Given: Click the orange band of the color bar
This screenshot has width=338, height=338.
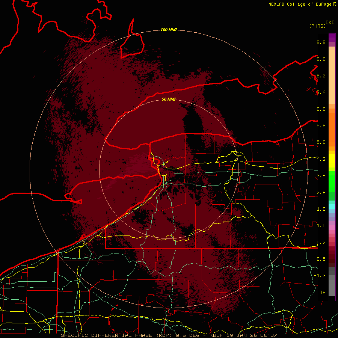Looking at the screenshot, I should point(332,129).
